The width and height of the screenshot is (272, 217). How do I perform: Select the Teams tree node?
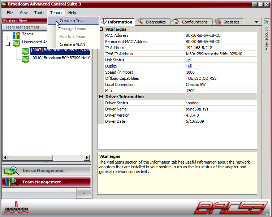[x=28, y=34]
